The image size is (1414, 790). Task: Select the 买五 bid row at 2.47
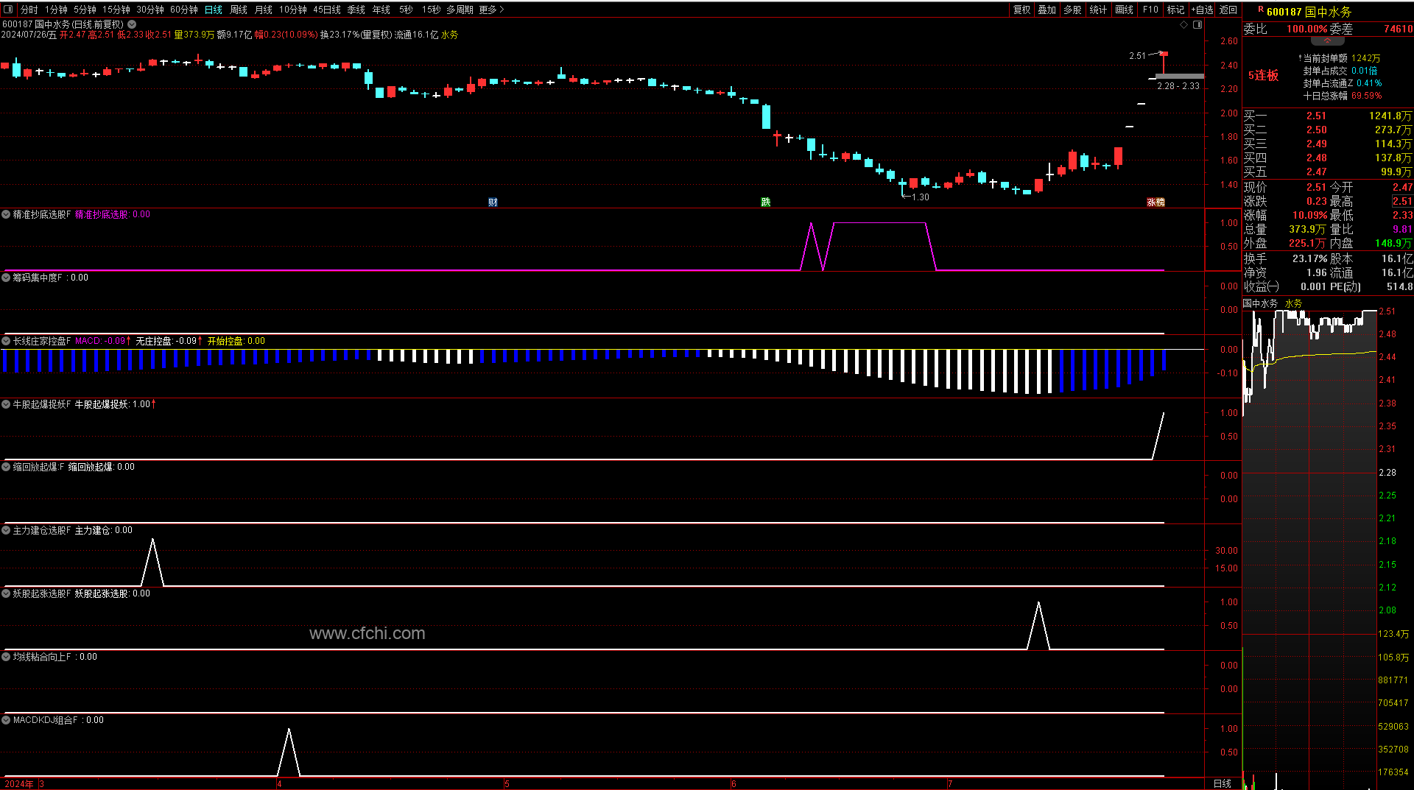click(x=1328, y=172)
